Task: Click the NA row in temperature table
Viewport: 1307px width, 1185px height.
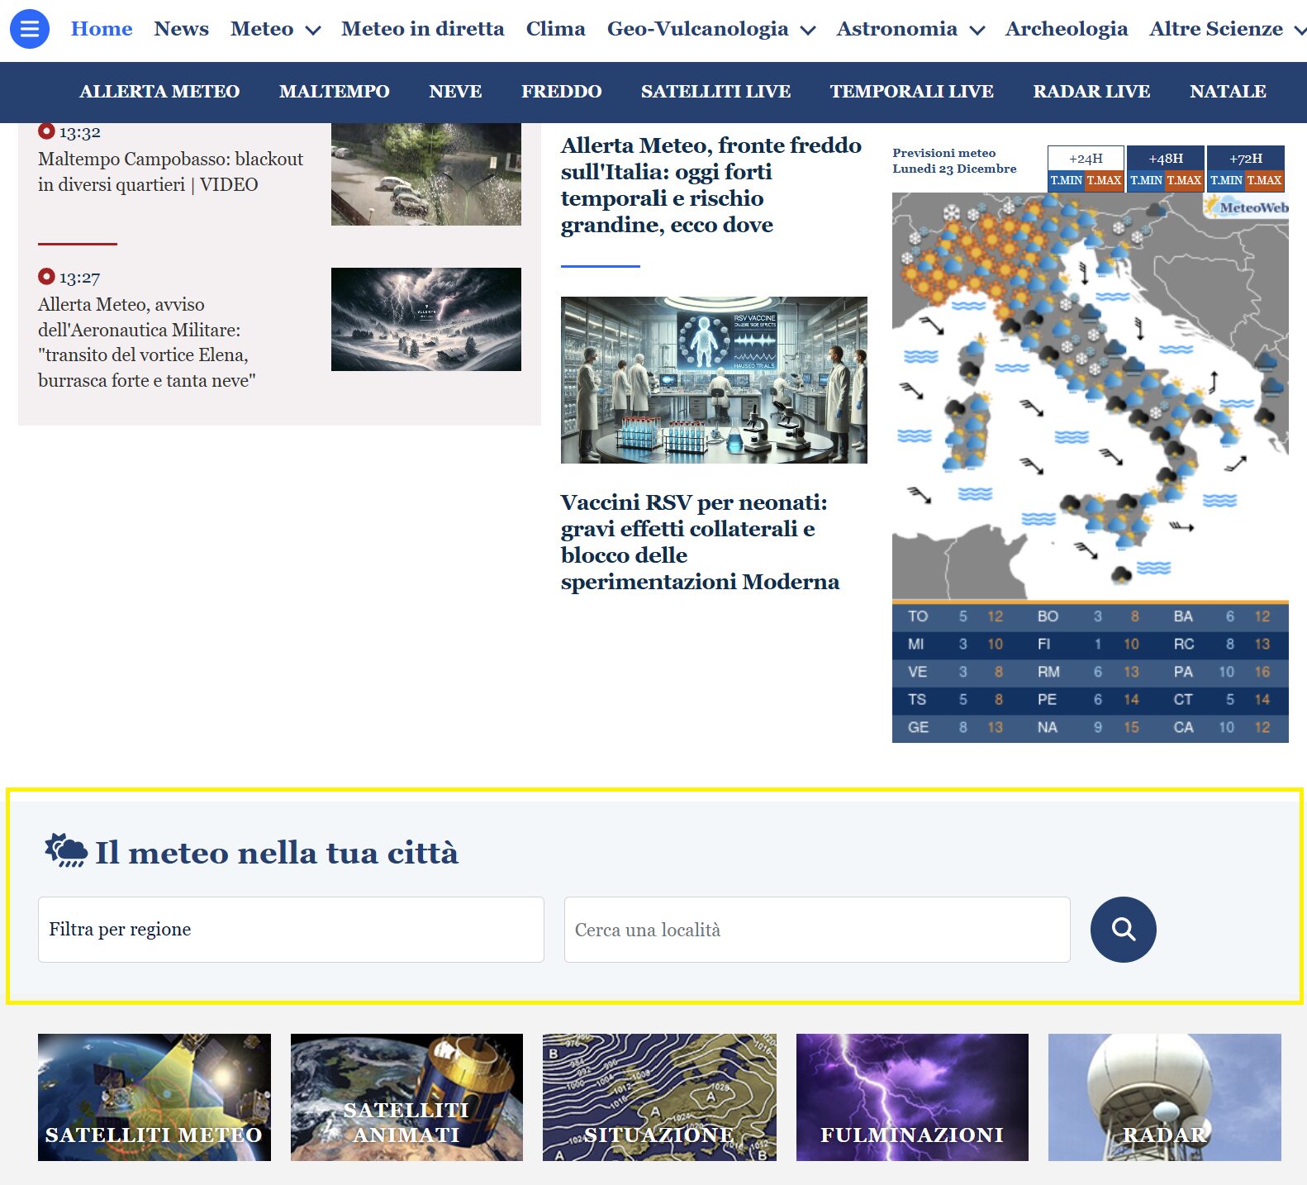Action: click(x=1088, y=727)
